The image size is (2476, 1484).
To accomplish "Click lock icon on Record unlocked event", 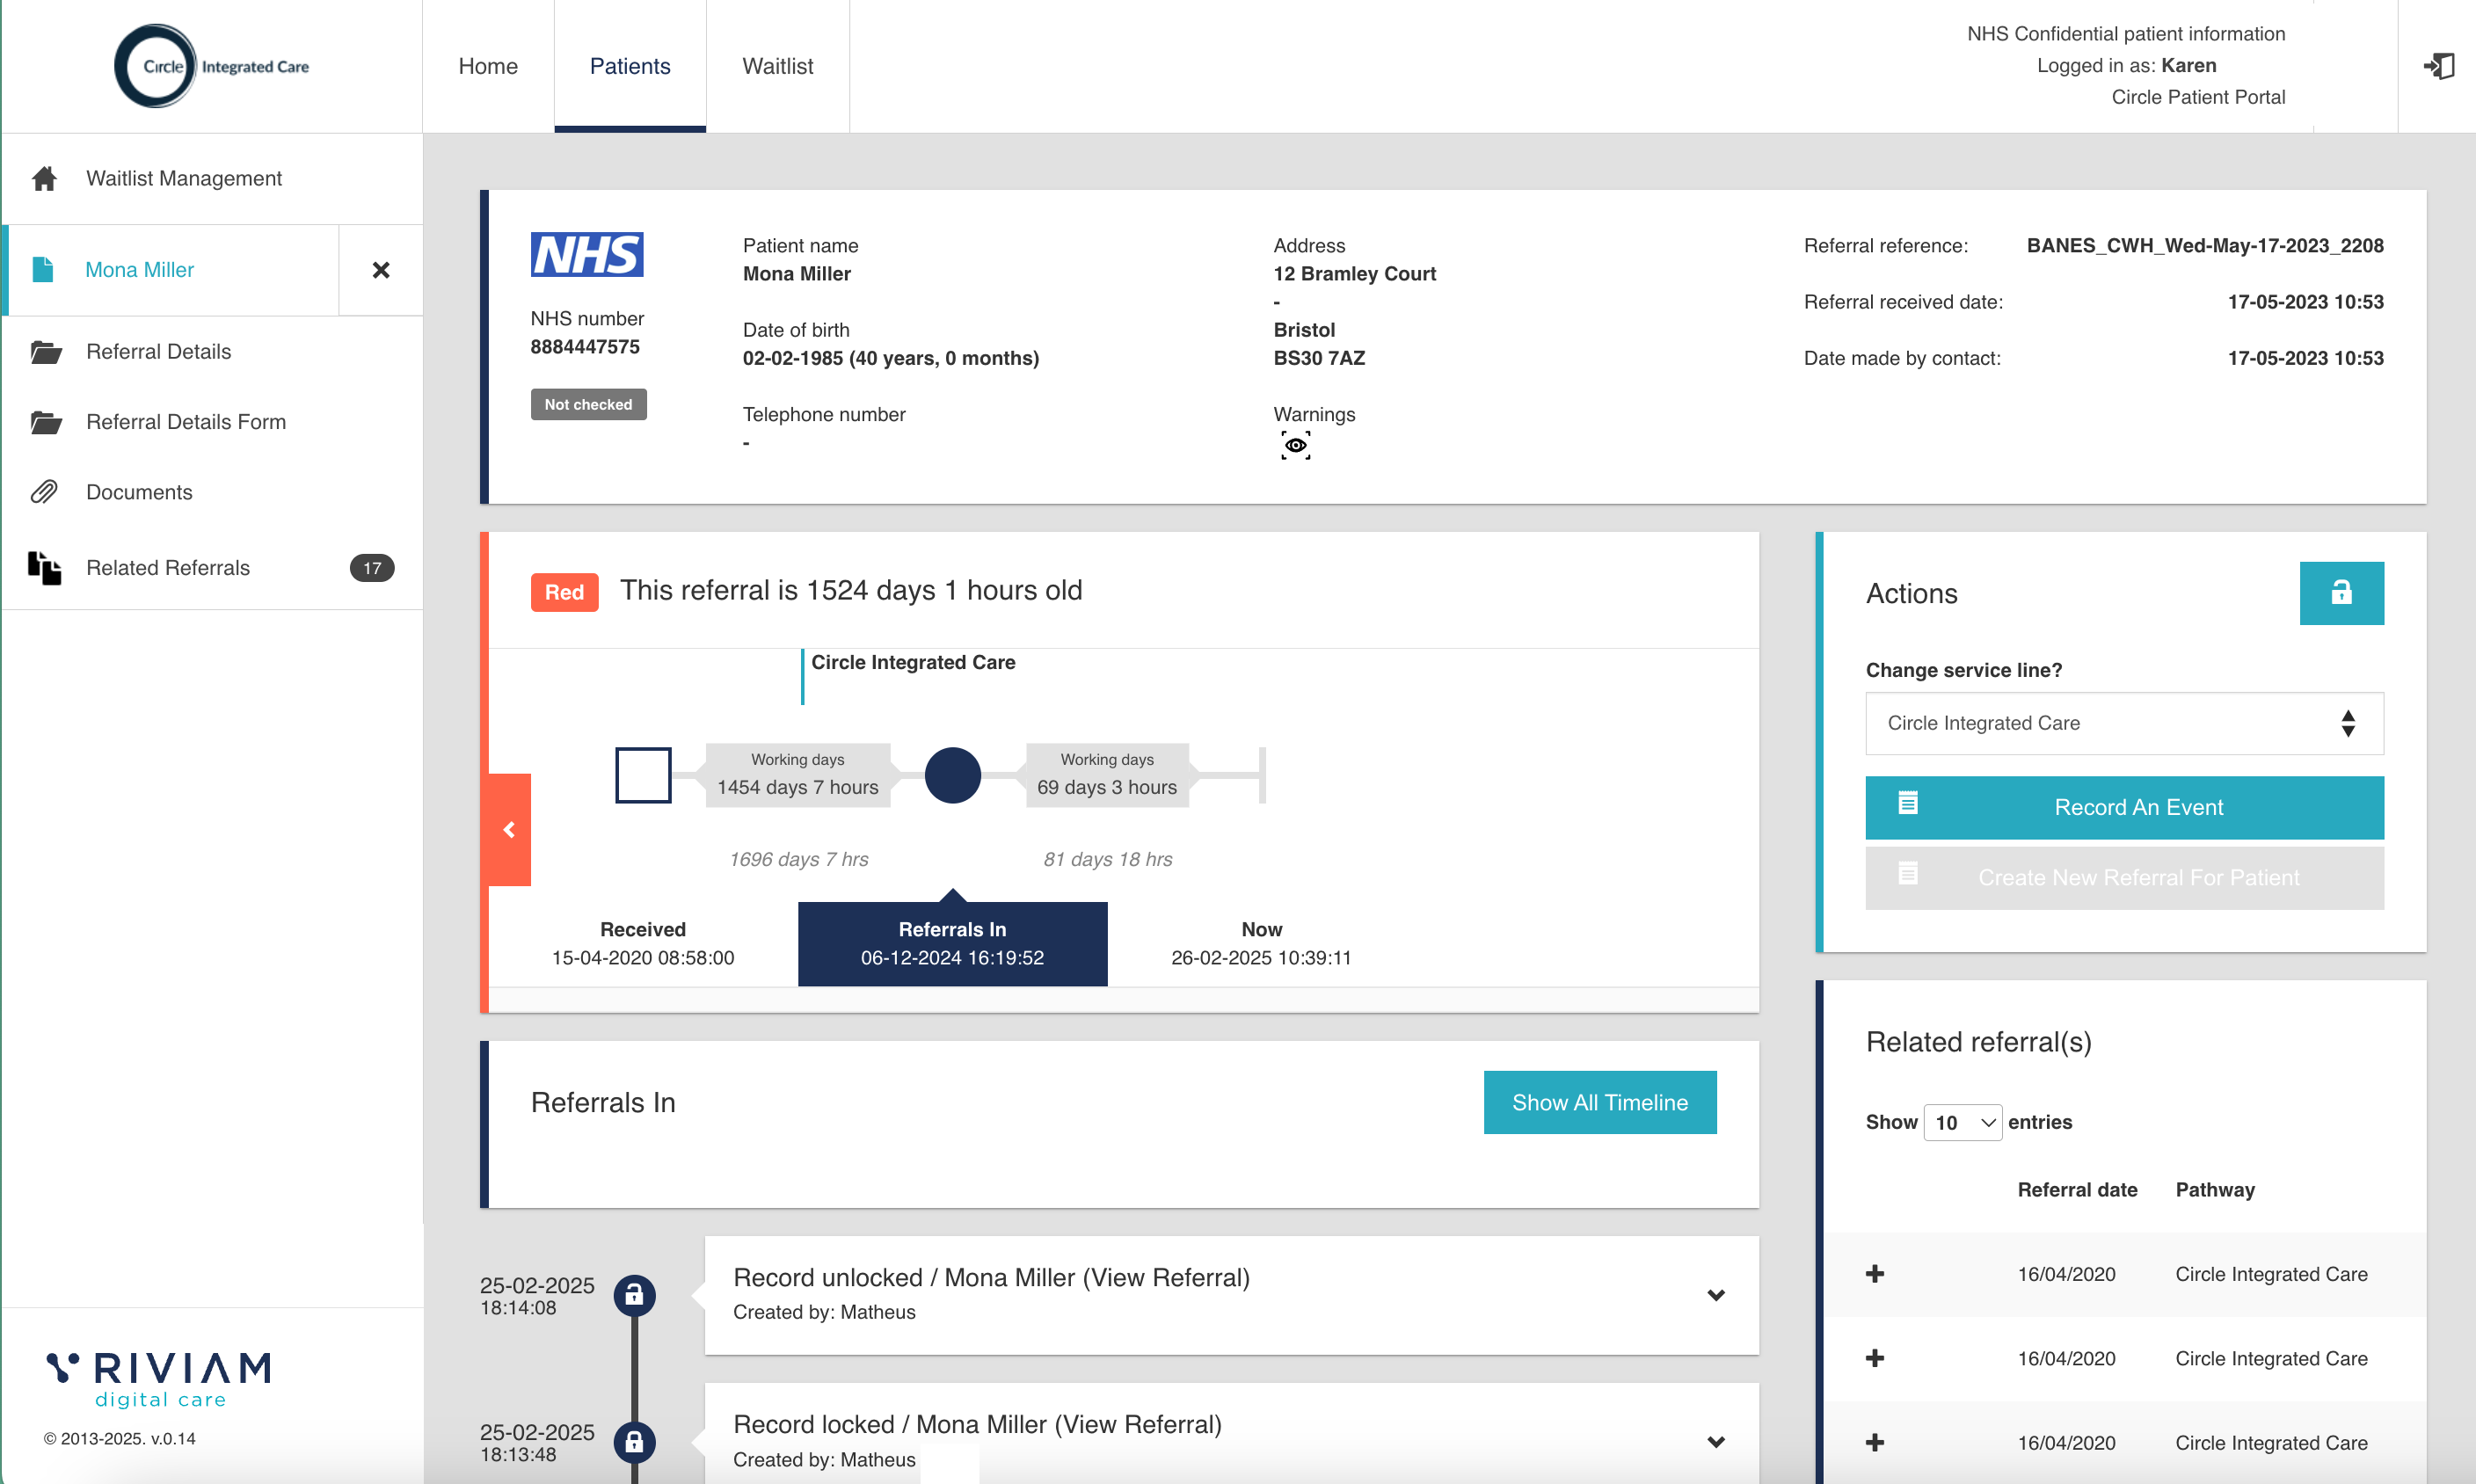I will [x=634, y=1295].
